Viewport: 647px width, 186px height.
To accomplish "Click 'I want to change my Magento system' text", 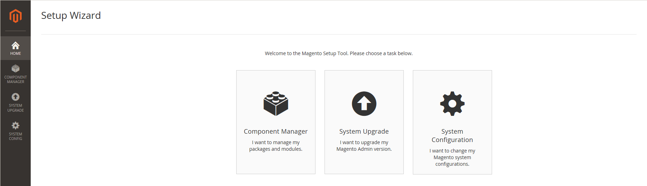I will click(x=452, y=154).
